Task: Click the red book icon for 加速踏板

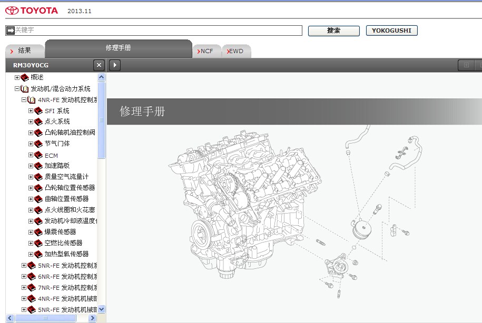Action: (38, 166)
